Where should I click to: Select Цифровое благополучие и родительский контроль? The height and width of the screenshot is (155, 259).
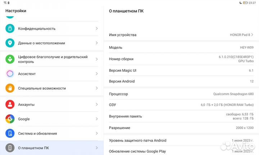point(52,59)
